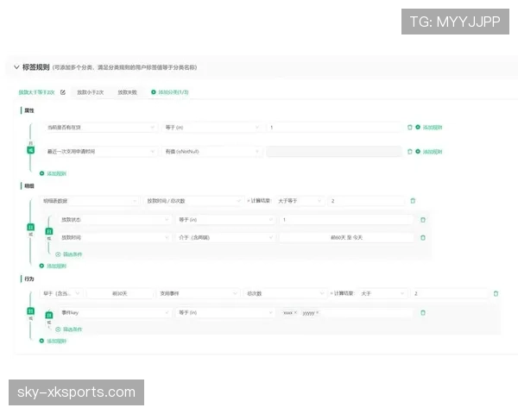Image resolution: width=518 pixels, height=414 pixels.
Task: Click the 前30天 time field
Action: coord(120,293)
